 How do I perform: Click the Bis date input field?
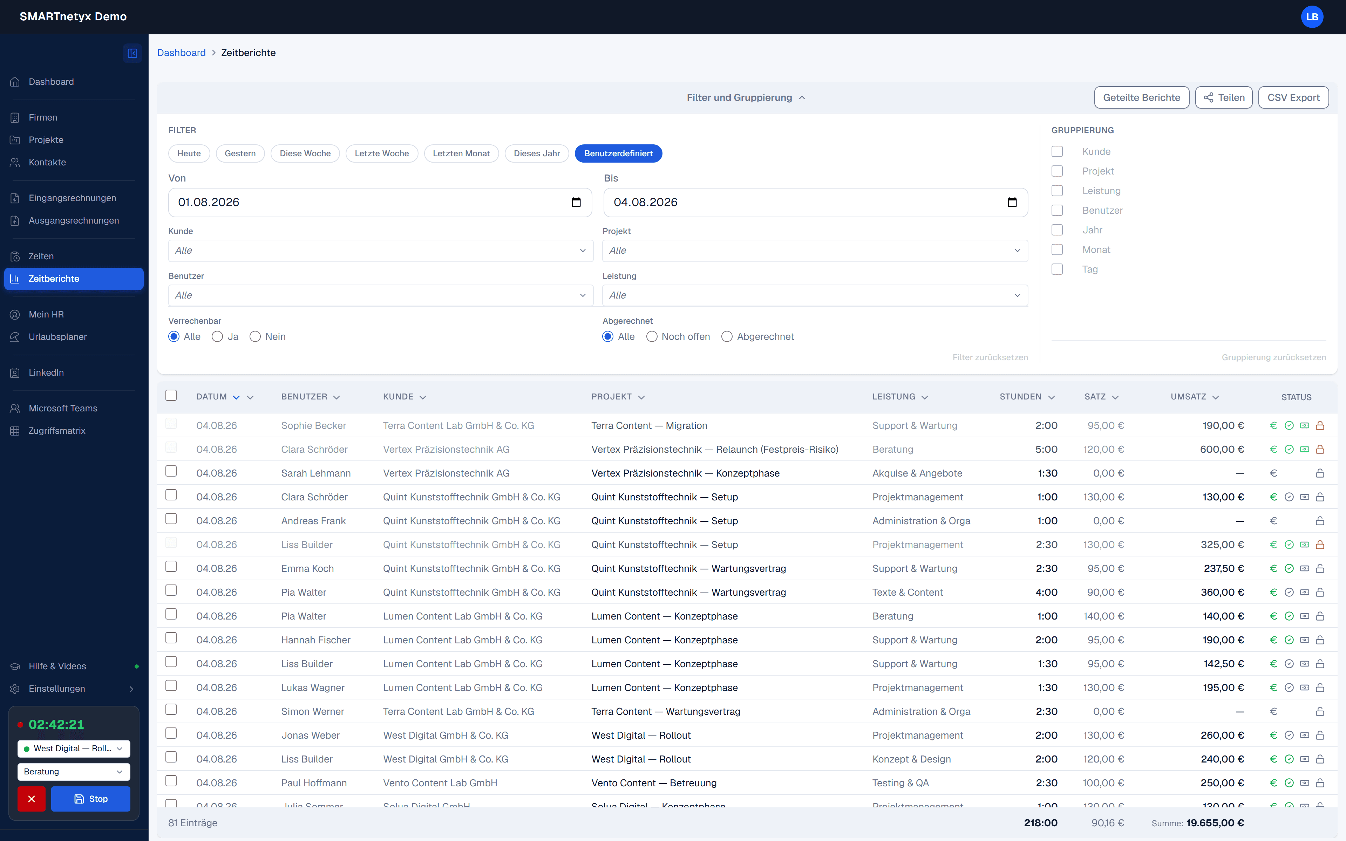click(816, 203)
